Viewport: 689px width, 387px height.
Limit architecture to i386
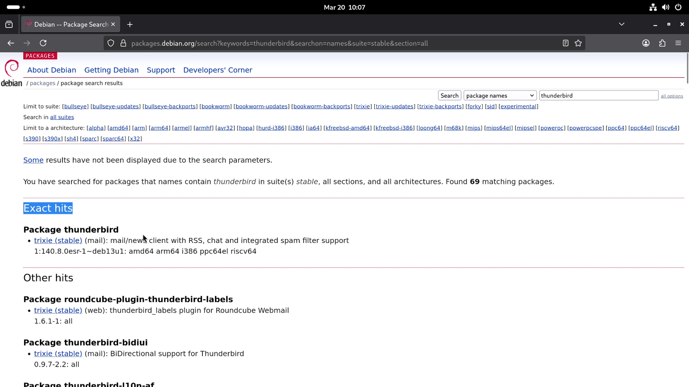296,128
